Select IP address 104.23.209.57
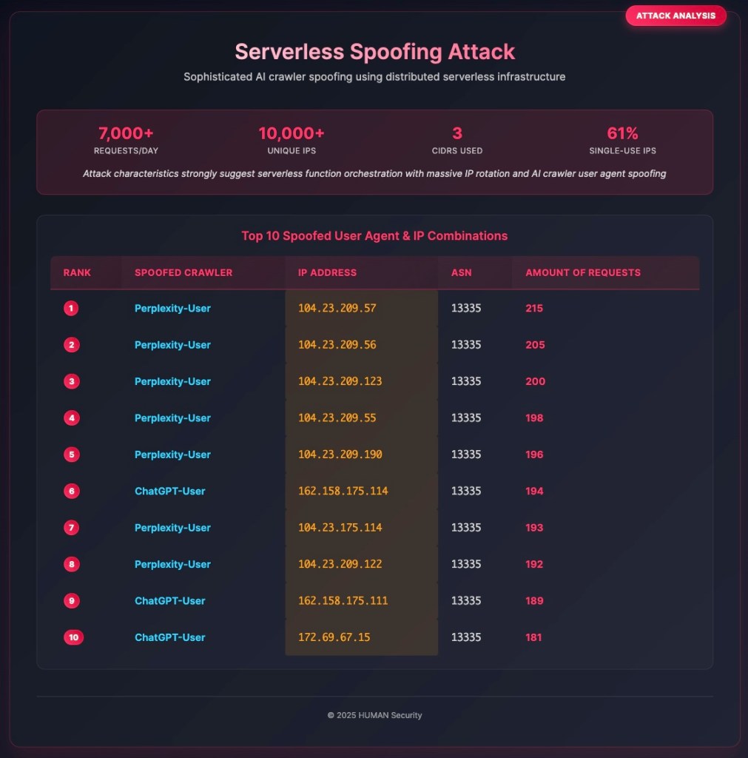The image size is (748, 758). point(337,308)
